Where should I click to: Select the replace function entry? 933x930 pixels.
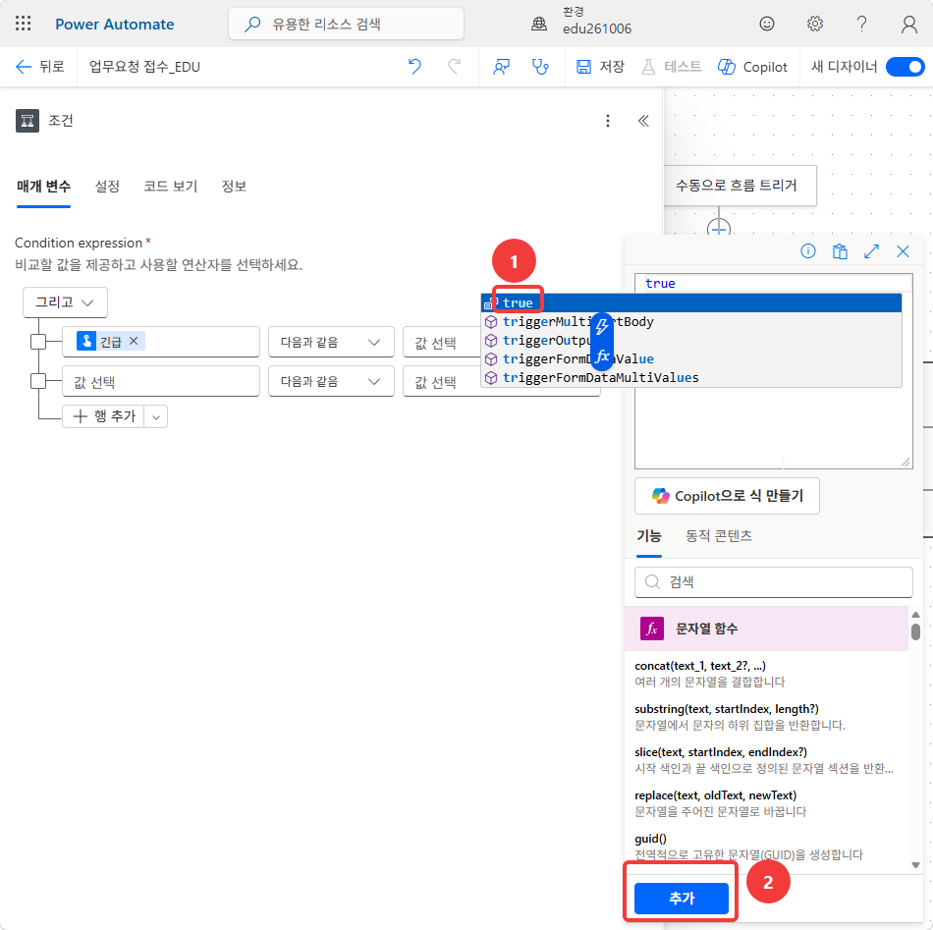click(x=766, y=803)
